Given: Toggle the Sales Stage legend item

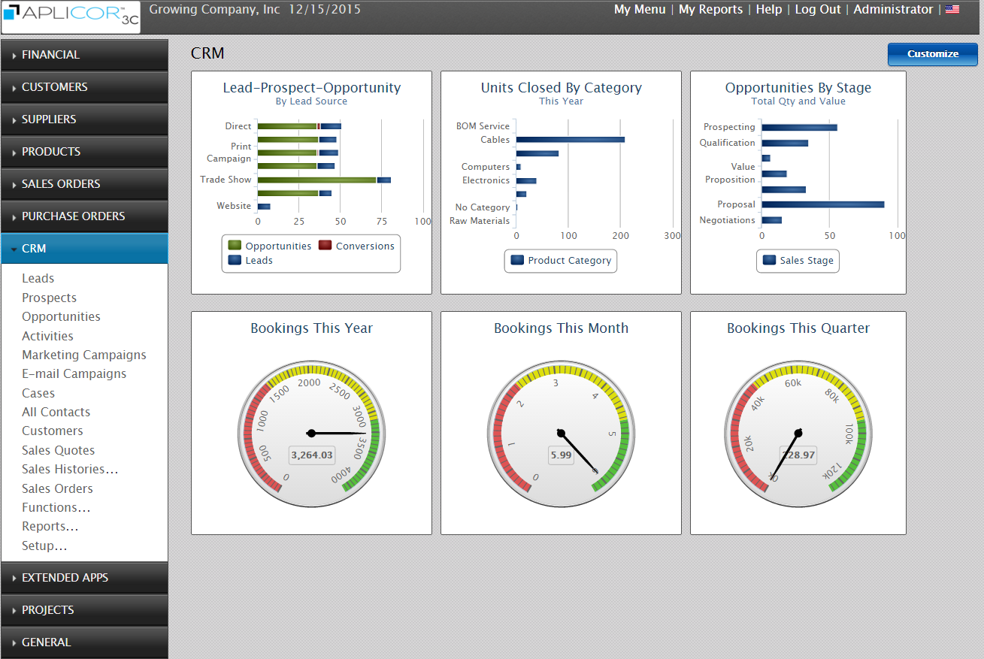Looking at the screenshot, I should [798, 261].
